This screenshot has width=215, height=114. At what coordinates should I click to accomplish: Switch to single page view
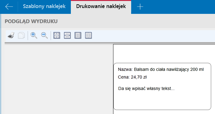pos(78,35)
